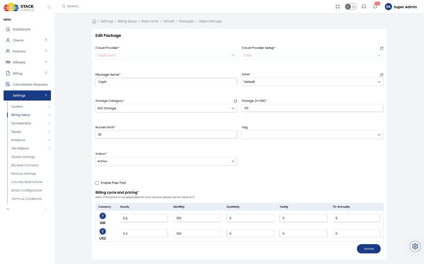424x264 pixels.
Task: Click the INR Monthly price field
Action: pyautogui.click(x=197, y=218)
